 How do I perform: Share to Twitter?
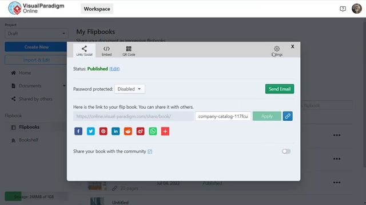coord(91,131)
